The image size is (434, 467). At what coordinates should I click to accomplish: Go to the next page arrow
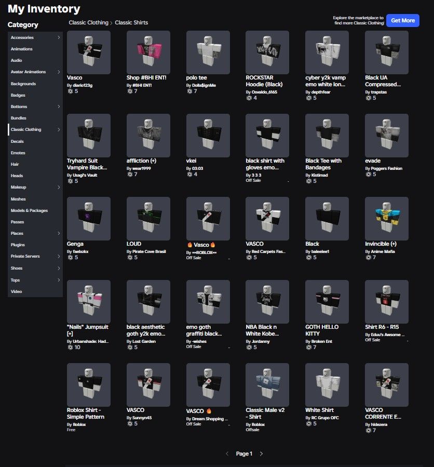pos(261,453)
